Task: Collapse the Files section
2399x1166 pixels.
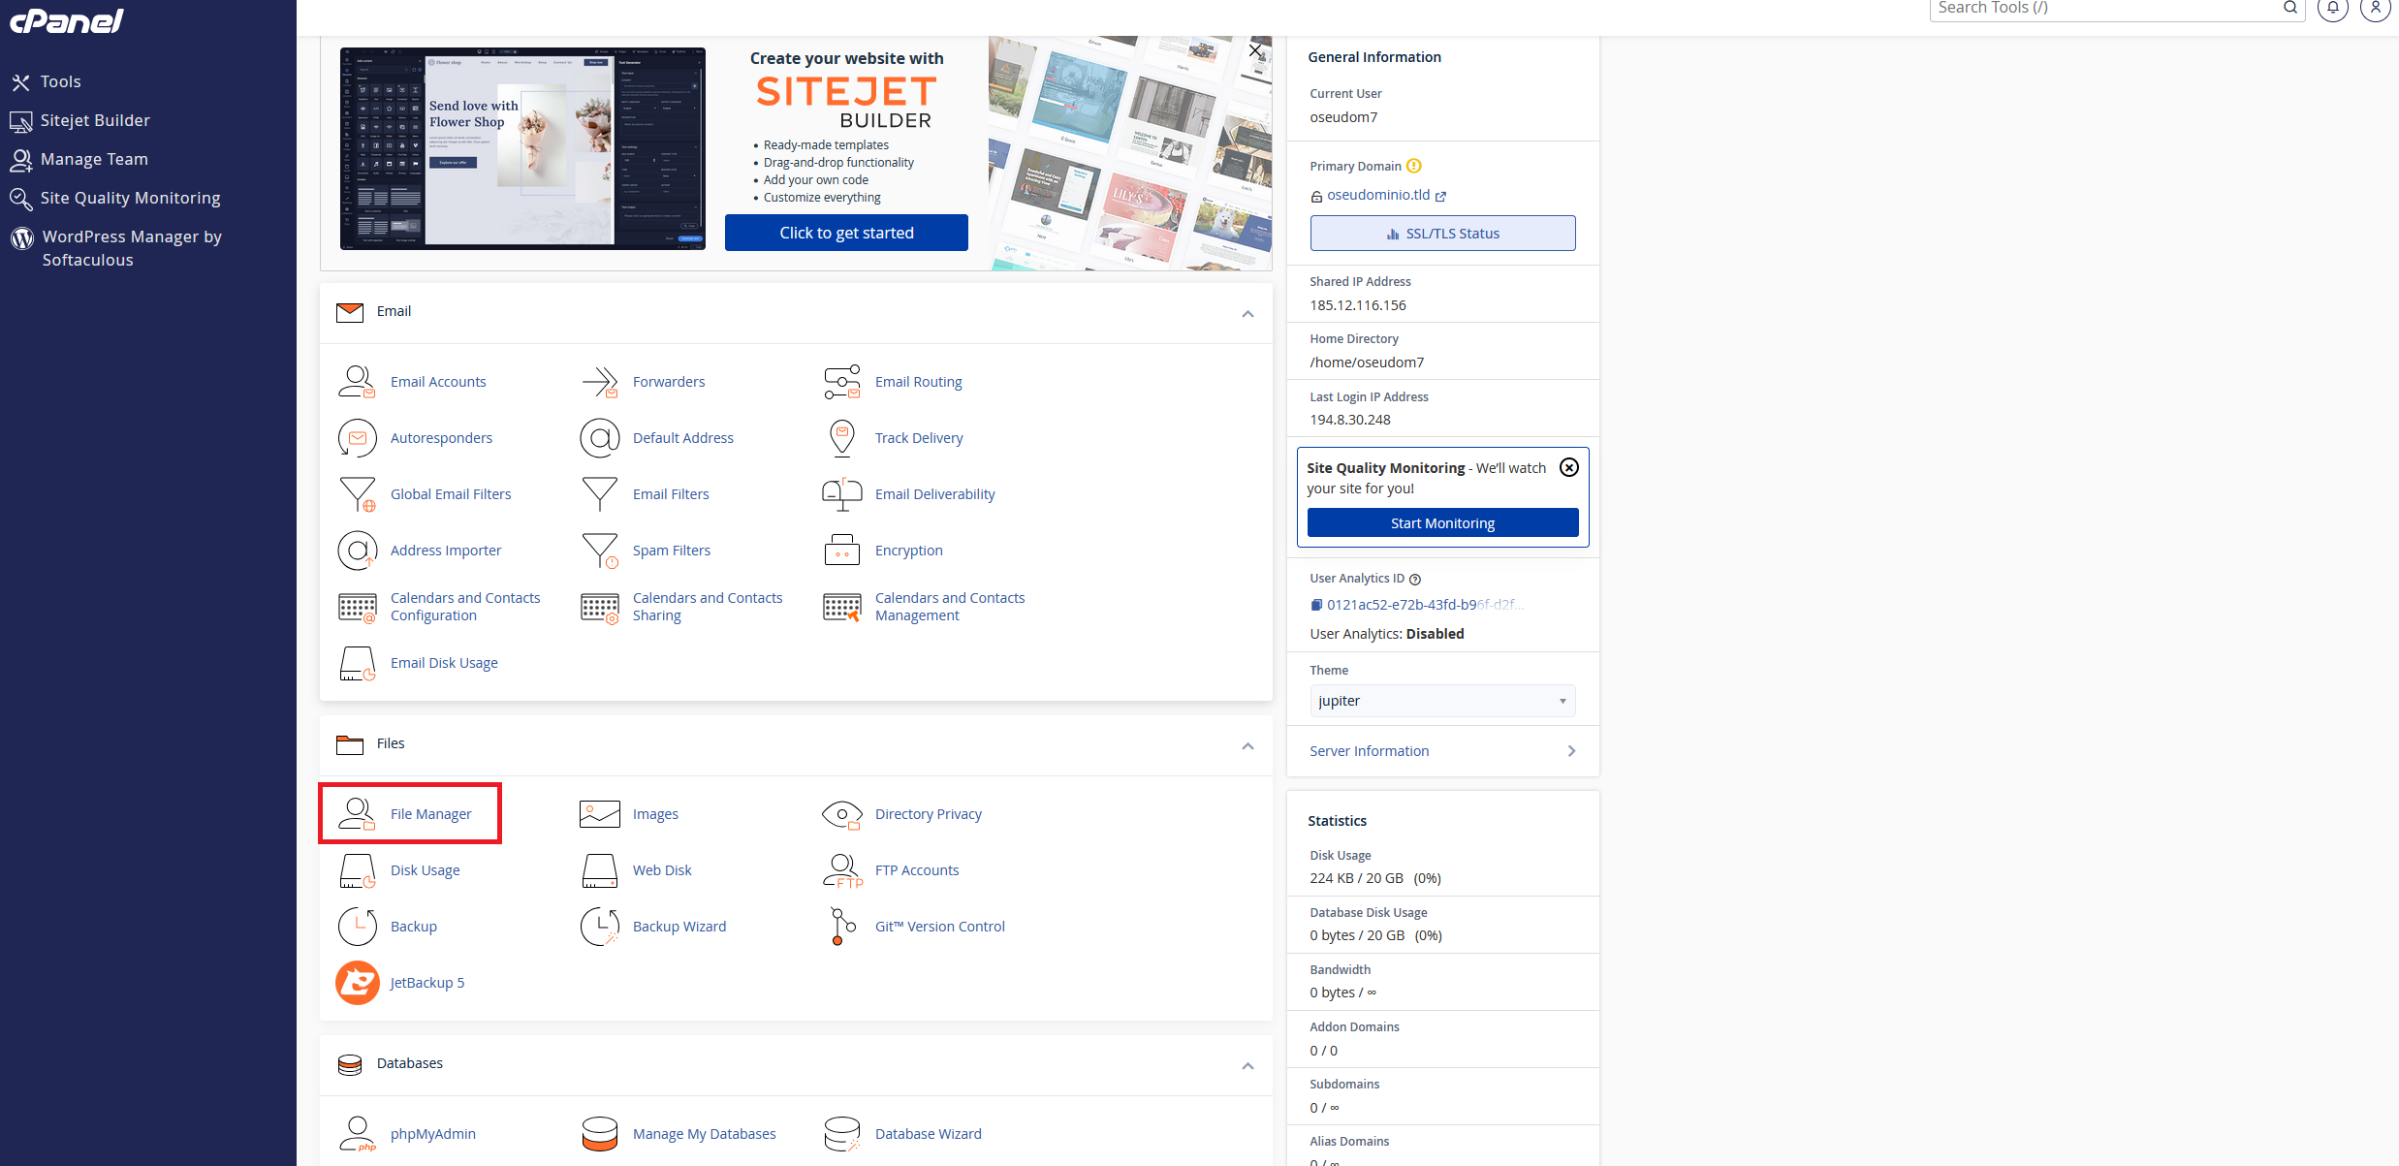Action: (x=1247, y=745)
